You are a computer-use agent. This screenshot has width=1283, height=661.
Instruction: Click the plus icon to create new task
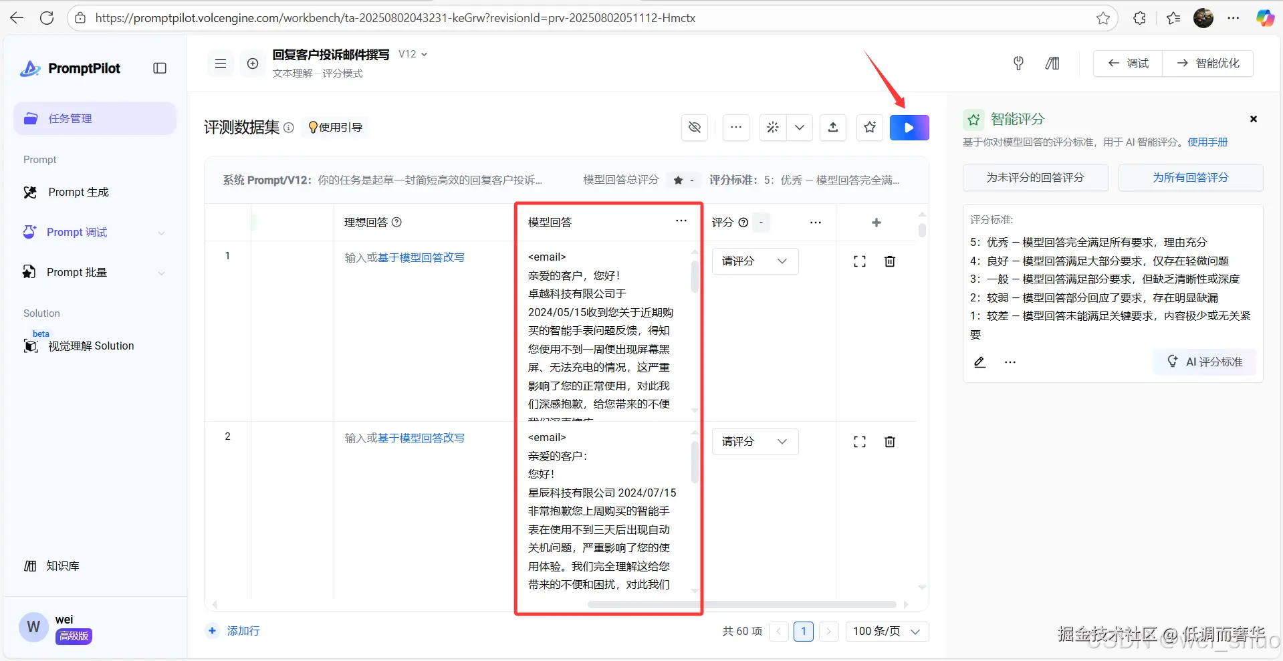(253, 63)
